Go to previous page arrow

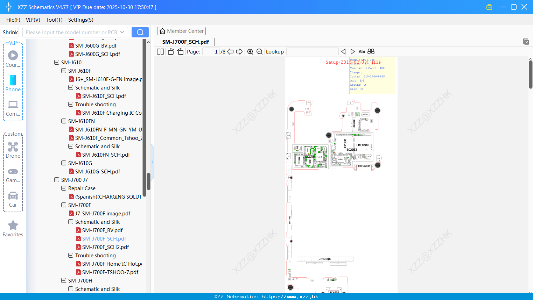(x=230, y=52)
